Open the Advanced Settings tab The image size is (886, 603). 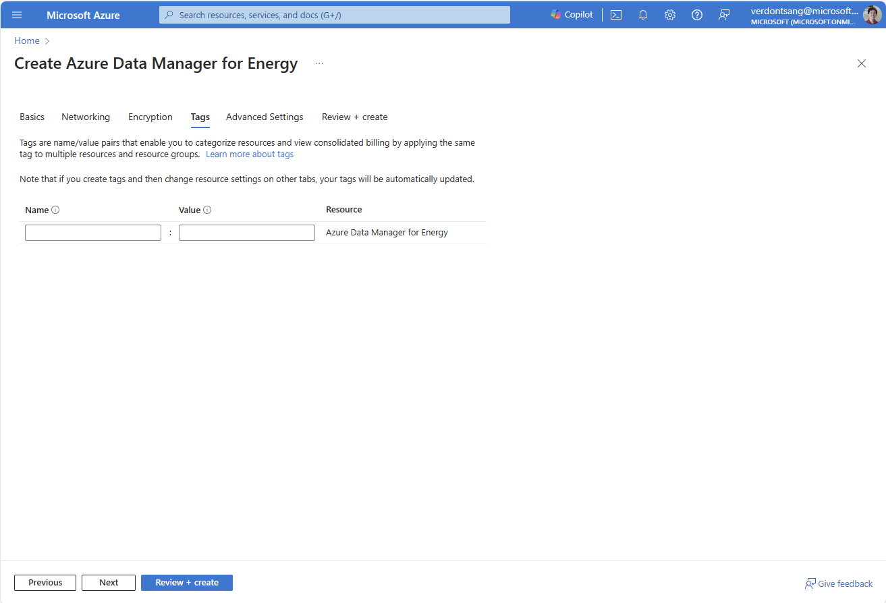265,117
